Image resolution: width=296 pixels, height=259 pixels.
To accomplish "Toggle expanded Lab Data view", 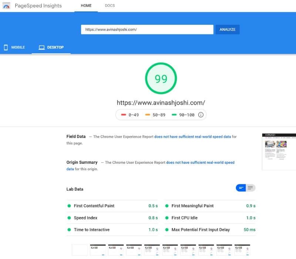I will [x=250, y=188].
